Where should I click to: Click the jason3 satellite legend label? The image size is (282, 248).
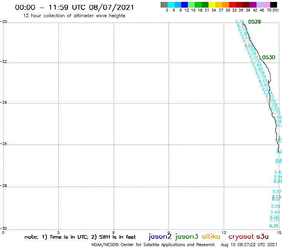pos(187,237)
